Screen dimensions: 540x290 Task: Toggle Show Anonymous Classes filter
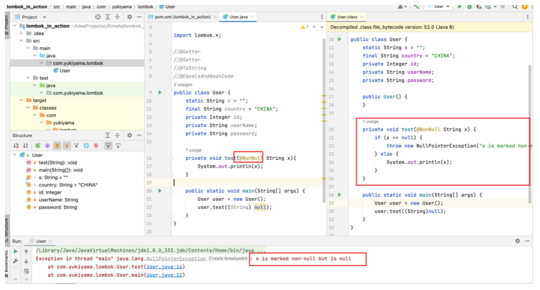pos(86,145)
